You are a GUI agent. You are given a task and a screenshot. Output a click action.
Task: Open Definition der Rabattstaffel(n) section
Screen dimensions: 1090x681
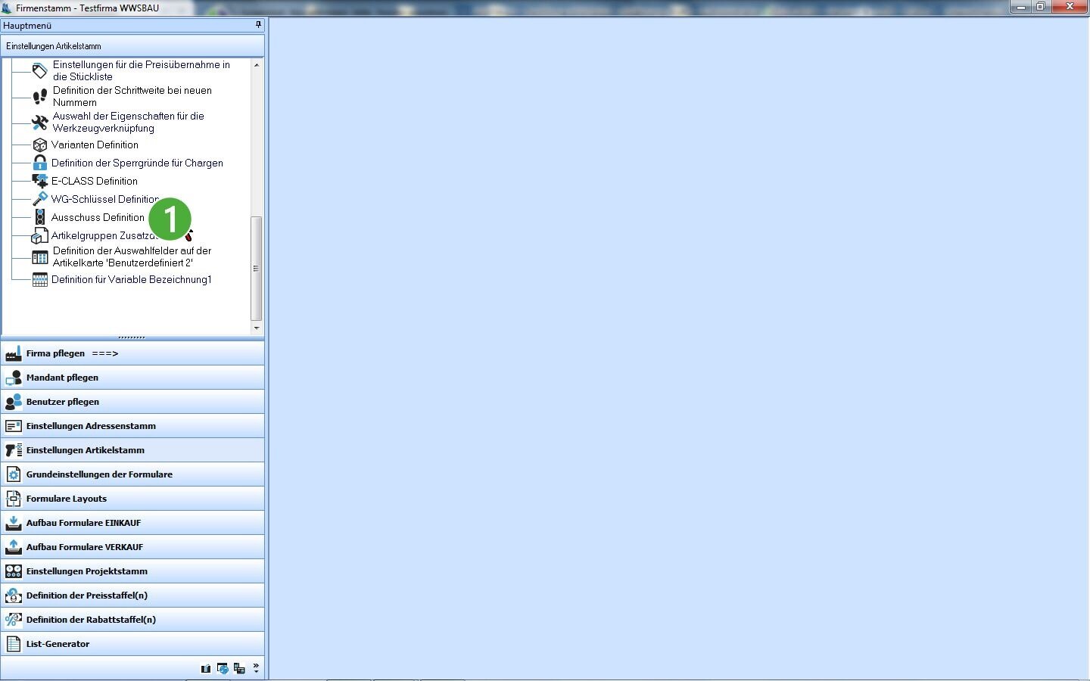click(132, 620)
